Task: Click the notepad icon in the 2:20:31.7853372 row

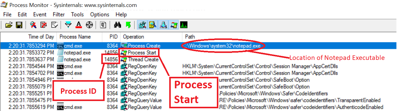Action: point(60,53)
